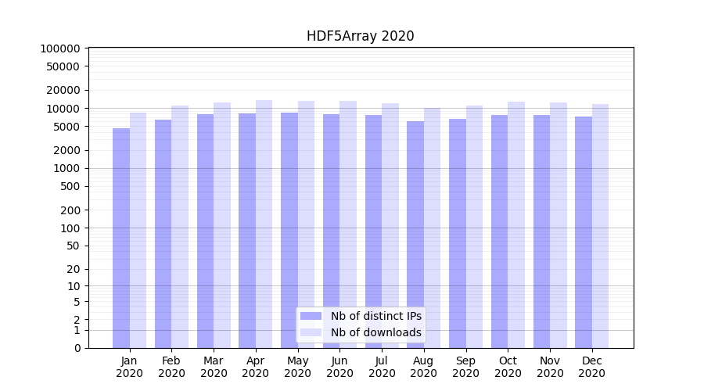Pick the Dec 2020 downloads bar
This screenshot has height=391, width=704.
point(601,226)
